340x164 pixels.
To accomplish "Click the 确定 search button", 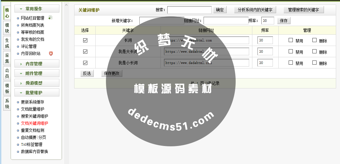I will coord(220,10).
